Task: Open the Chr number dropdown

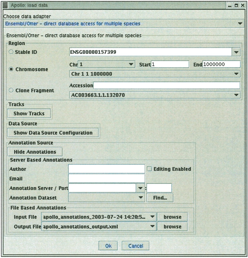Action: pos(131,64)
